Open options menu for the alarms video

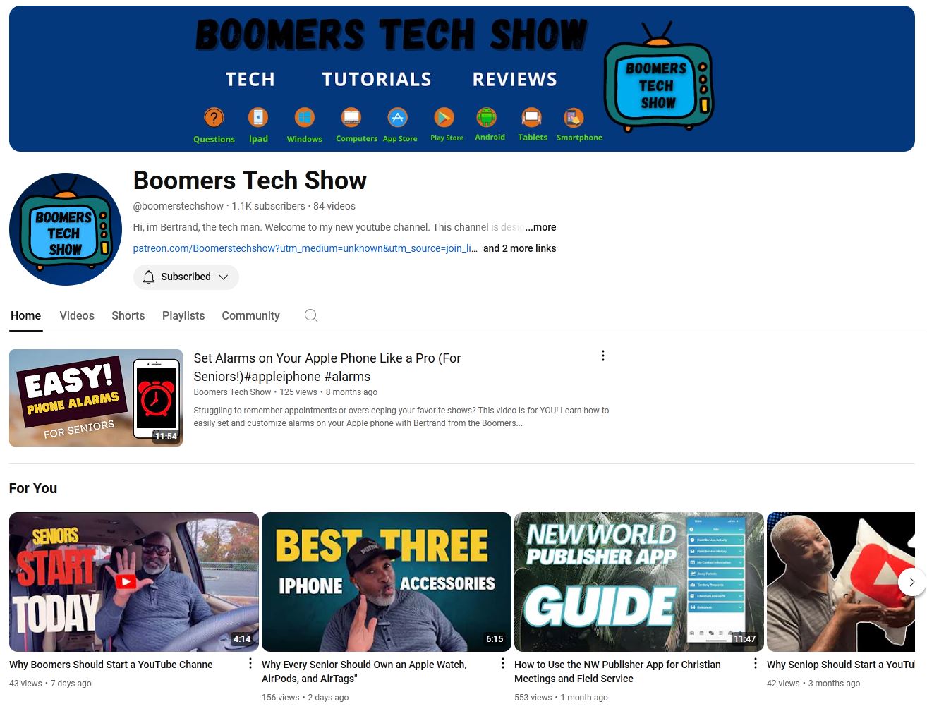coord(602,356)
